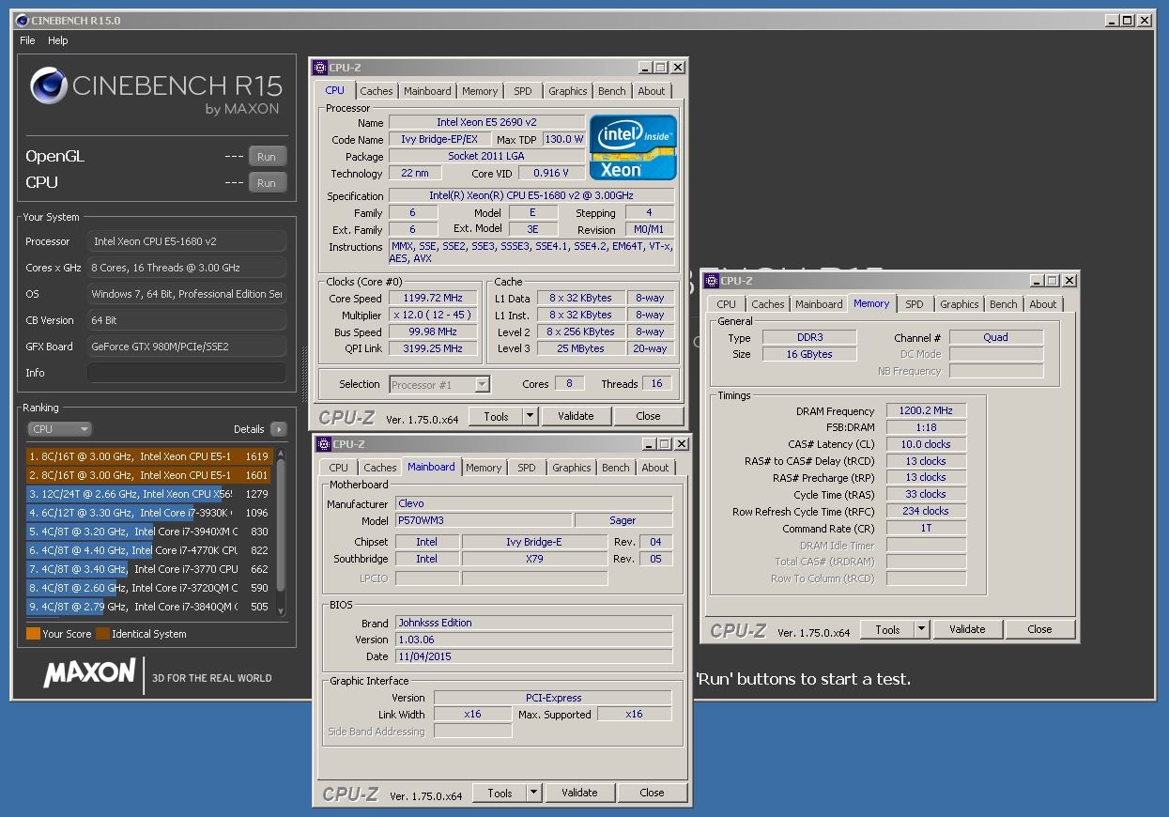Open the File menu in Cinebench
The width and height of the screenshot is (1169, 817).
click(x=27, y=40)
